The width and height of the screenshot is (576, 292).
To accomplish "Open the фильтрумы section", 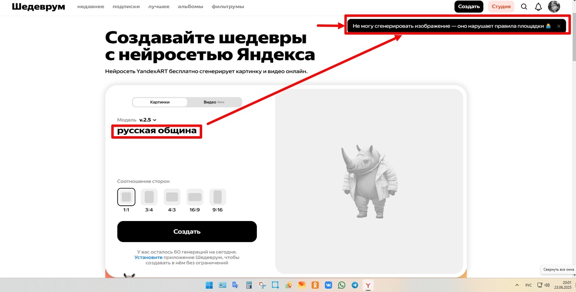I will pyautogui.click(x=227, y=7).
